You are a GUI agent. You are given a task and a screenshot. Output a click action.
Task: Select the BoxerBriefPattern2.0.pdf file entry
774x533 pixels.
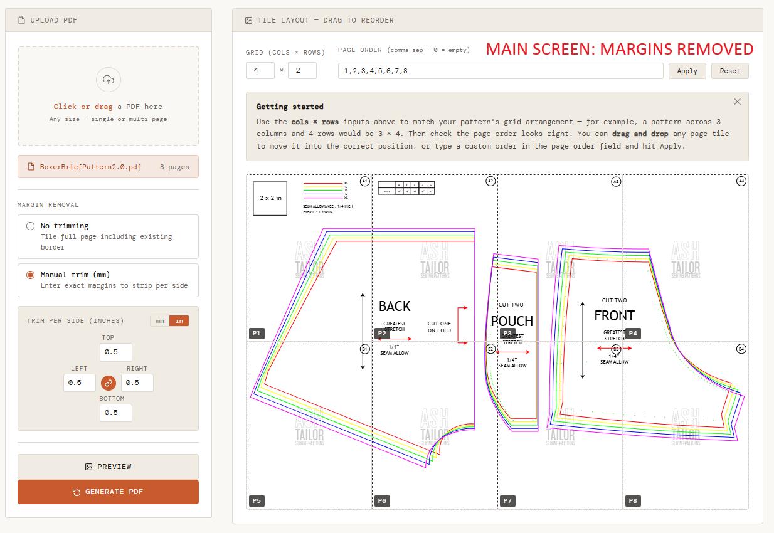pos(108,167)
